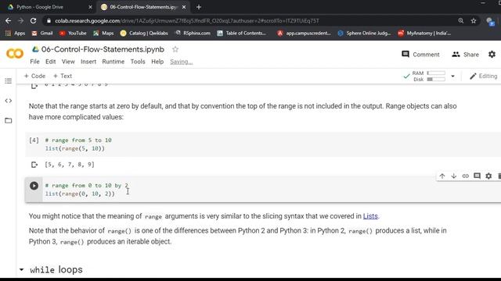The height and width of the screenshot is (281, 501).
Task: Run the range from 0 to 10 by 2 cell
Action: (34, 186)
